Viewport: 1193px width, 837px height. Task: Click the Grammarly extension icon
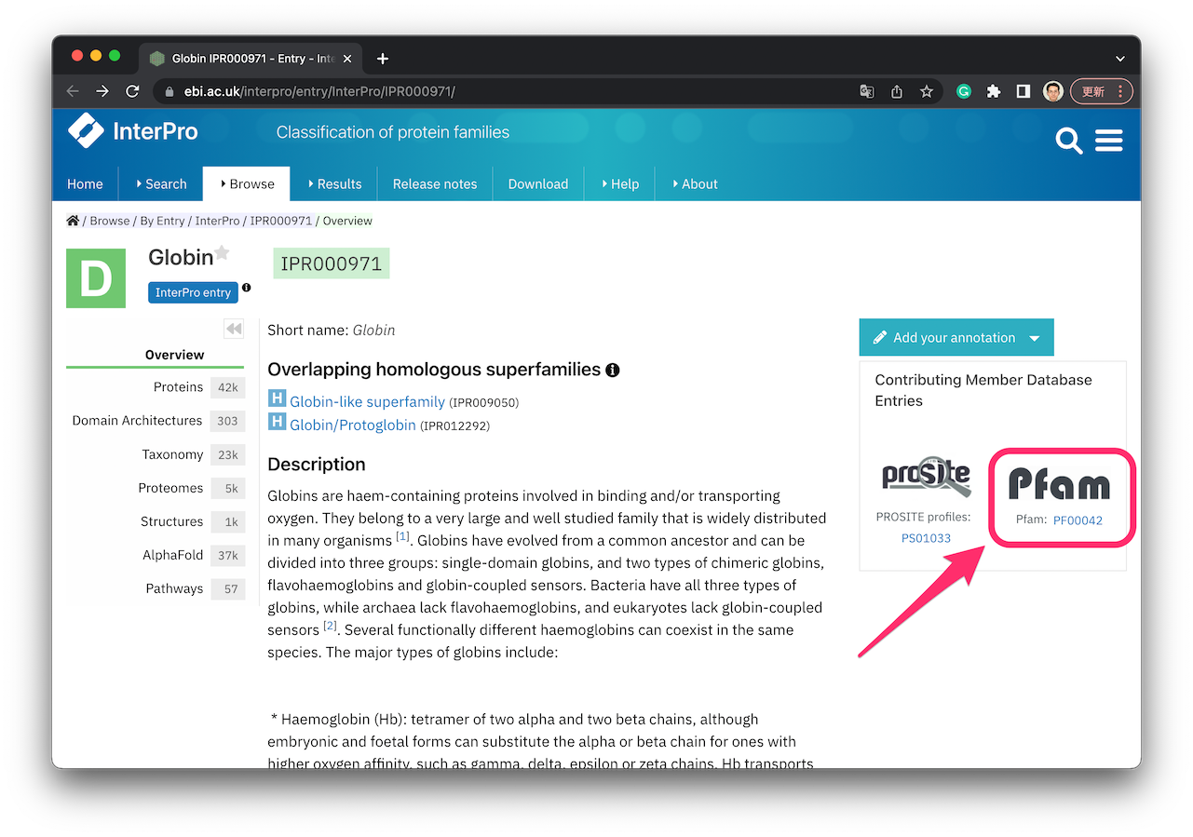coord(964,91)
